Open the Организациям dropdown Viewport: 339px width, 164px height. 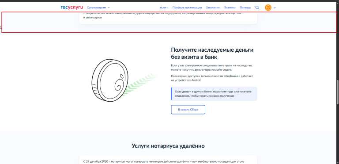[98, 8]
